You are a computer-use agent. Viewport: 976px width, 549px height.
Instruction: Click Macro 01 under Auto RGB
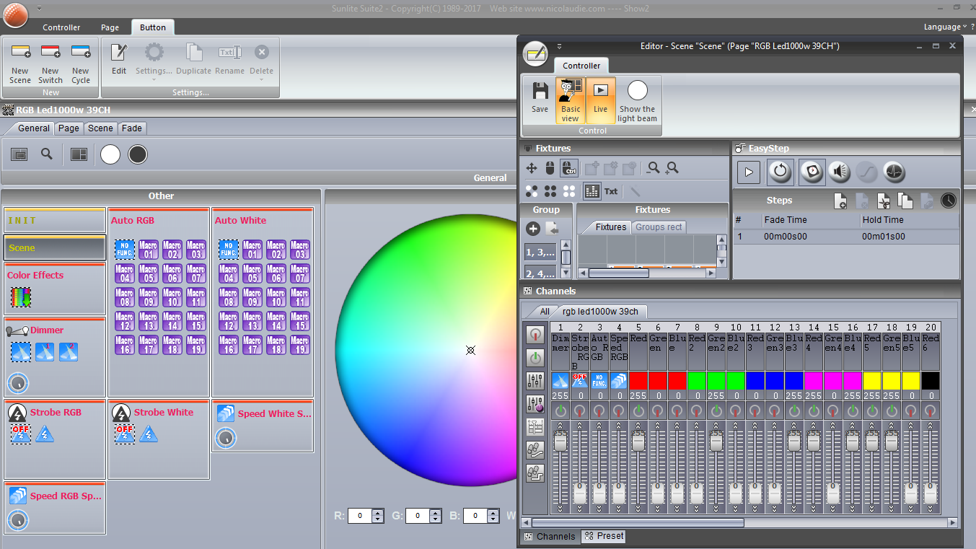(149, 250)
